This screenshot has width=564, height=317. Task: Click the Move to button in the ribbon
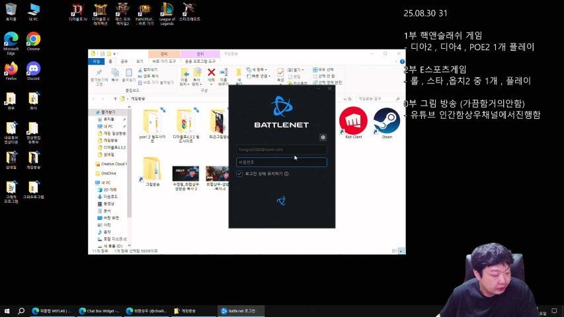pos(184,77)
